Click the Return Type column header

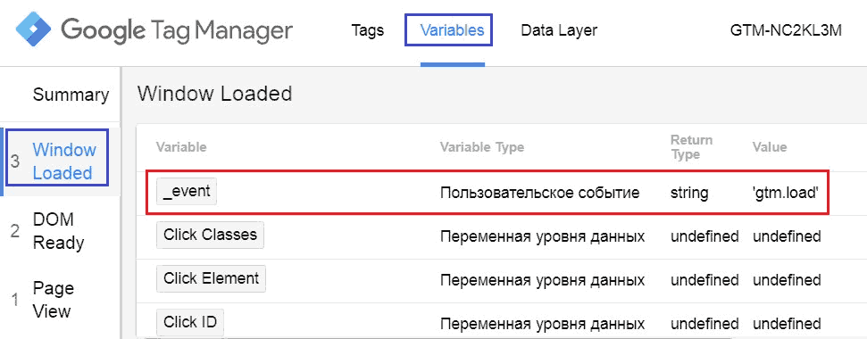691,147
